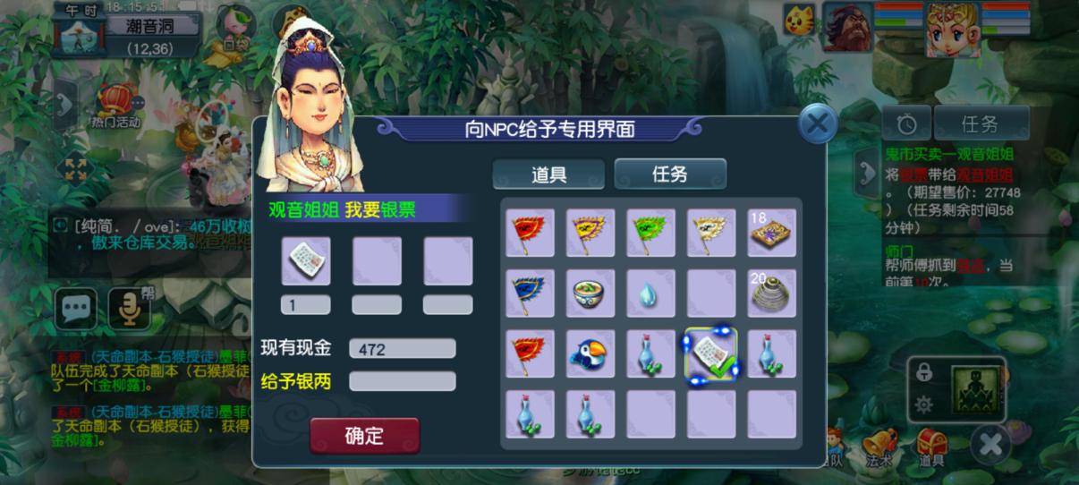Open the chat speech bubble button
Screen dimensions: 1079x485
pos(76,309)
